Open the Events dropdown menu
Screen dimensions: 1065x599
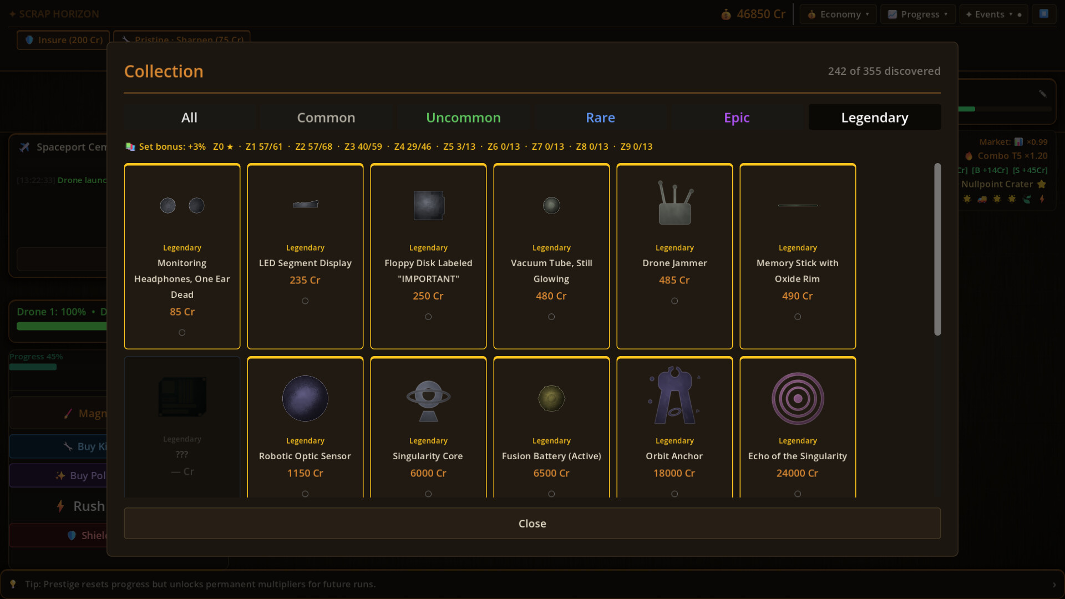coord(993,14)
